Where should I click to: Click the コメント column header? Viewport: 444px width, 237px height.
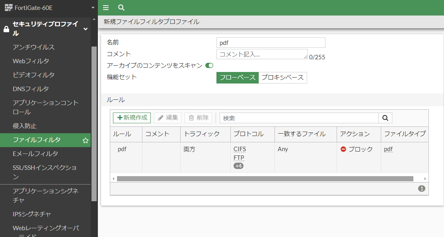coord(161,134)
